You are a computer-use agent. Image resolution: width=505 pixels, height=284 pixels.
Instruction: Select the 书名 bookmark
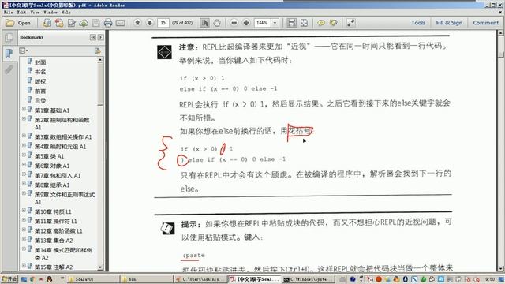40,72
